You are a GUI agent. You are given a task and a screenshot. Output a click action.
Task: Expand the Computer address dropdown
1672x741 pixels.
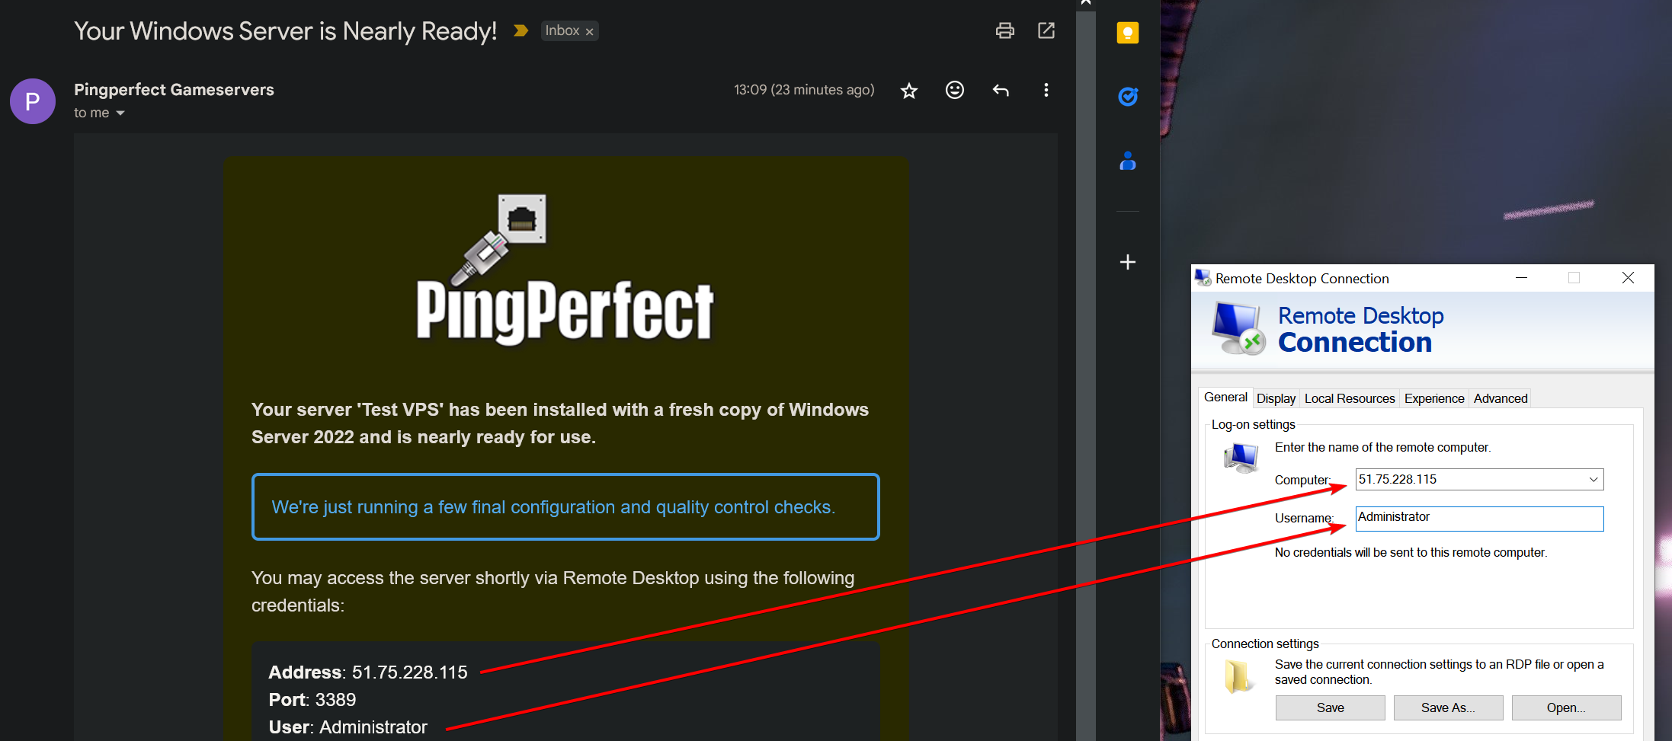coord(1593,480)
